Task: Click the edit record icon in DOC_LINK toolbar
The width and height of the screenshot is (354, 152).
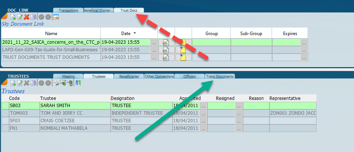Action: 20,17
